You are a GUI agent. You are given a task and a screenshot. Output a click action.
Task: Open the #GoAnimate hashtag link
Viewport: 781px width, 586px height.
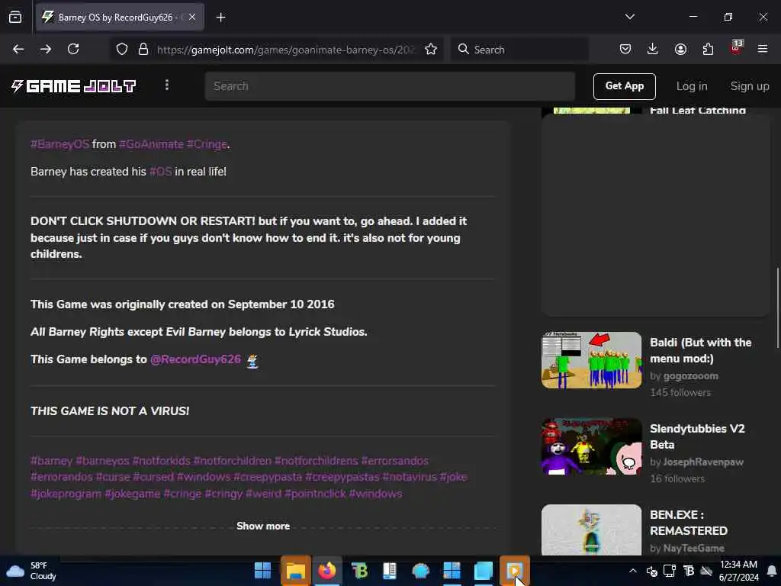pyautogui.click(x=152, y=144)
